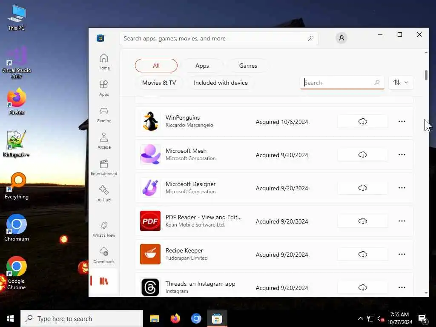Open the notification center icon
The image size is (436, 327).
click(x=422, y=319)
